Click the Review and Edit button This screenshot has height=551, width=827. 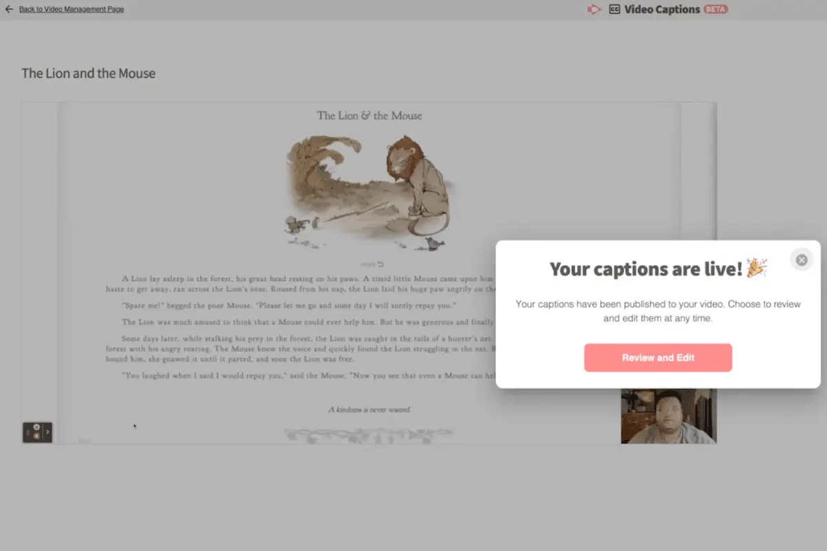(x=658, y=357)
